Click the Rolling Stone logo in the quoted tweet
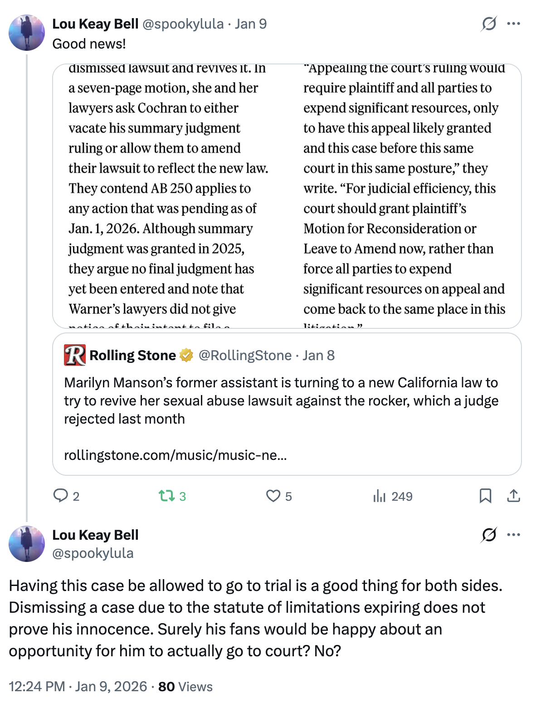 coord(75,355)
